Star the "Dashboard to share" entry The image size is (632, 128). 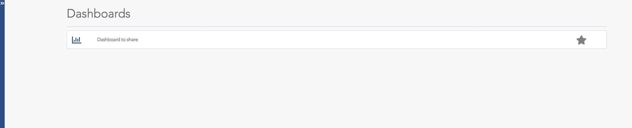coord(581,40)
